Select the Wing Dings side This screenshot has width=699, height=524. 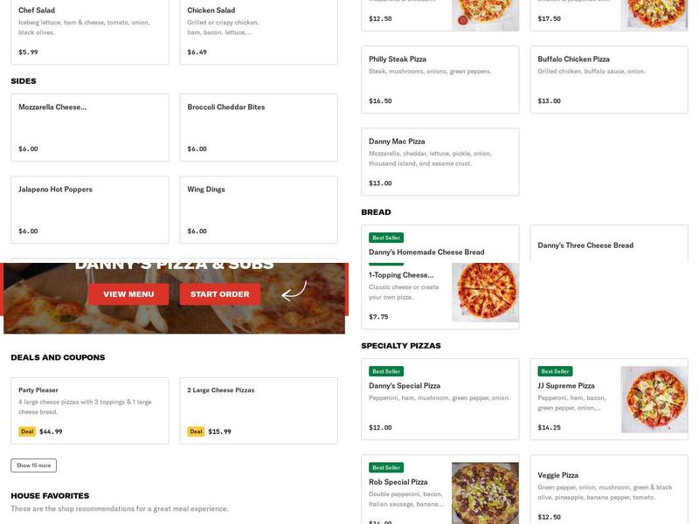click(x=256, y=210)
